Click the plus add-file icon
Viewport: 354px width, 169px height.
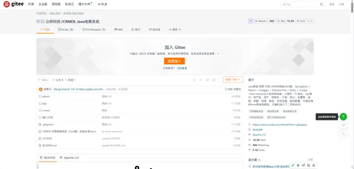(x=201, y=80)
